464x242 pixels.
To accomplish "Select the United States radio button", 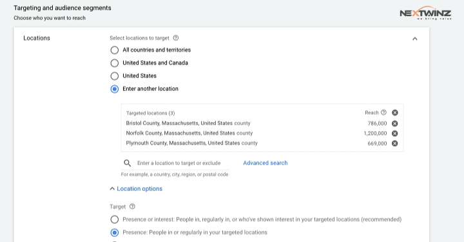I will [x=115, y=76].
